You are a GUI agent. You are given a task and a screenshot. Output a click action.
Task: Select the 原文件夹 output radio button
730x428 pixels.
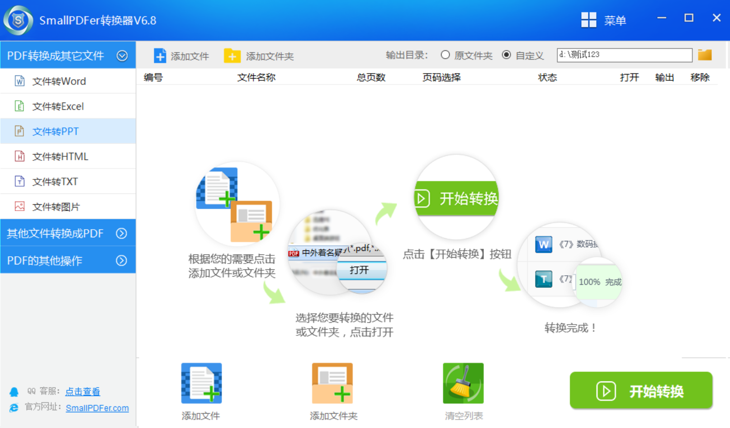coord(446,55)
